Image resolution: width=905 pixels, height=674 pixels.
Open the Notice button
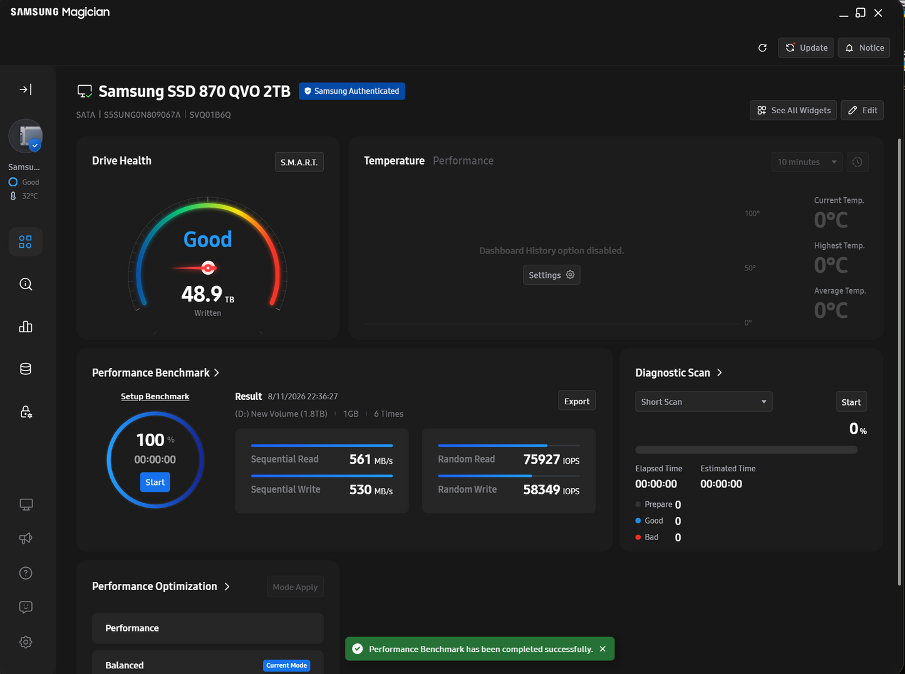864,48
